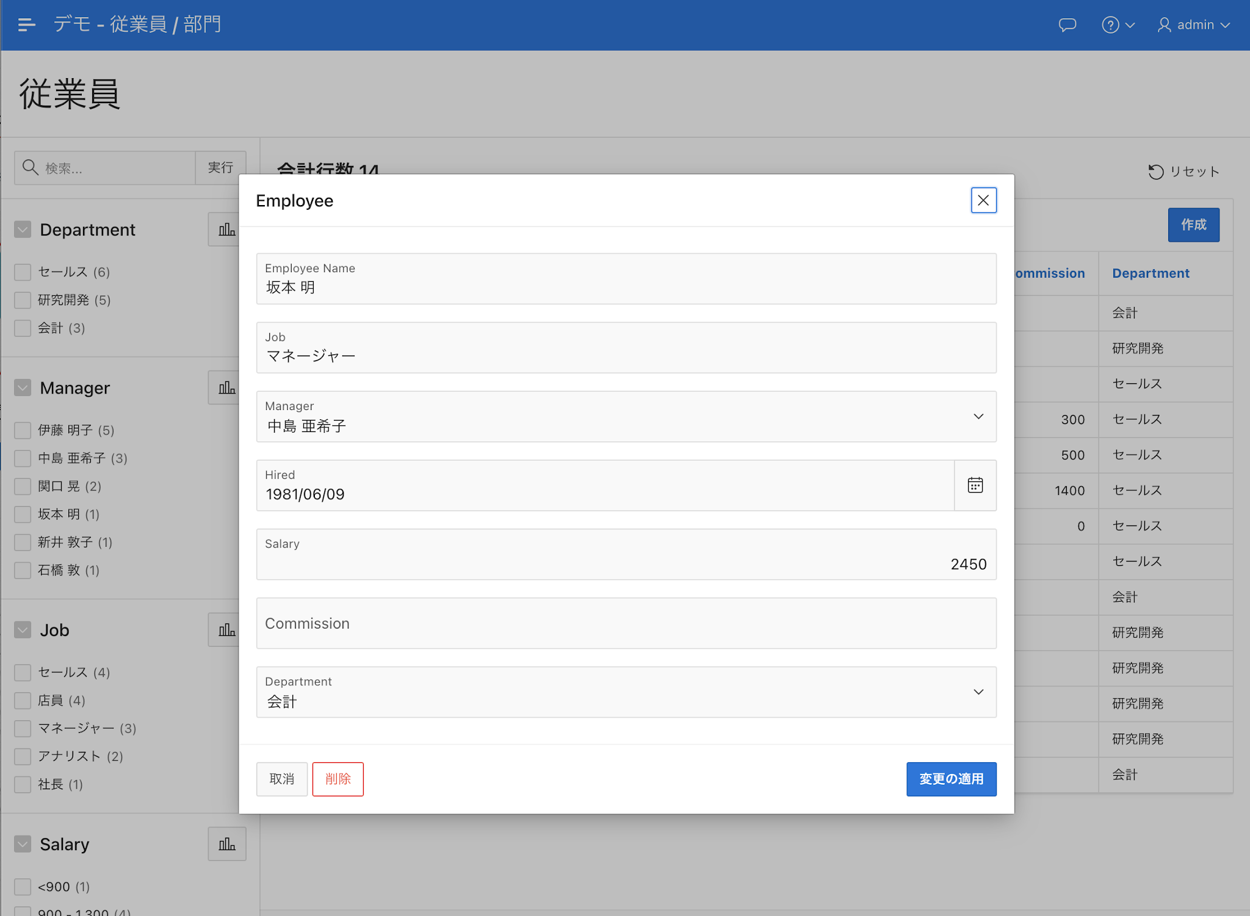The image size is (1250, 916).
Task: Open the hamburger navigation menu icon
Action: click(x=26, y=25)
